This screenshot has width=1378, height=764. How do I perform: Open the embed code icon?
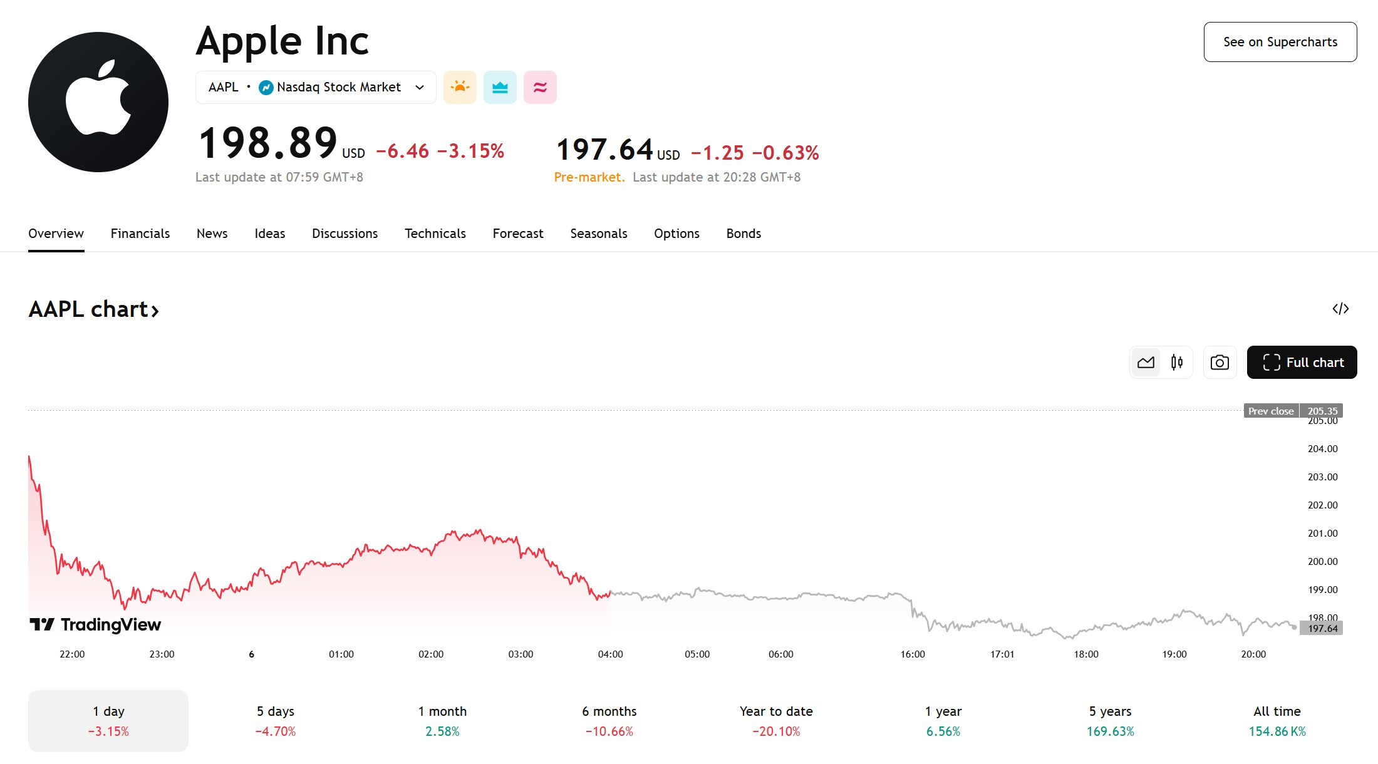click(x=1340, y=309)
